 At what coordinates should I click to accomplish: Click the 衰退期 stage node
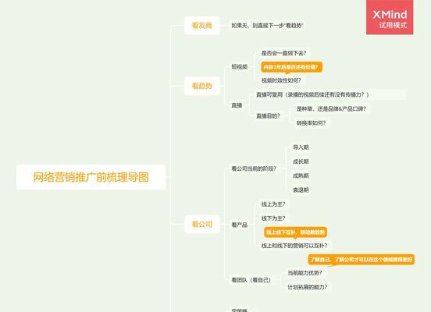[301, 190]
